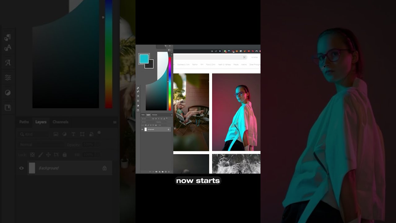Open the orange fox browser extension
396x223 pixels.
[237, 51]
